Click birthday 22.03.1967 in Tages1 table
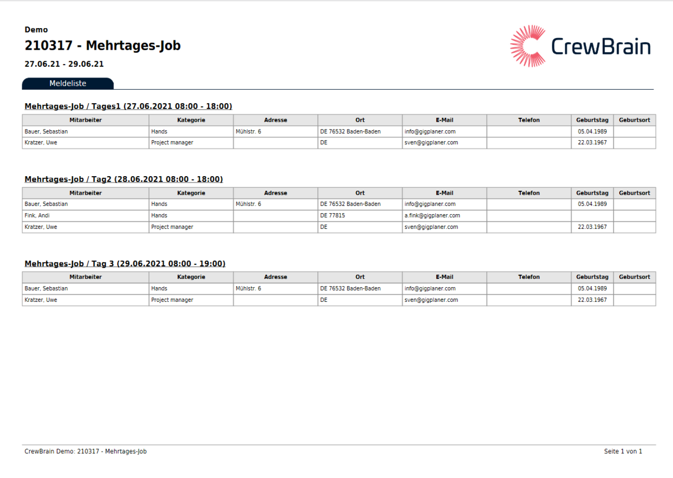The height and width of the screenshot is (478, 673). pyautogui.click(x=592, y=143)
